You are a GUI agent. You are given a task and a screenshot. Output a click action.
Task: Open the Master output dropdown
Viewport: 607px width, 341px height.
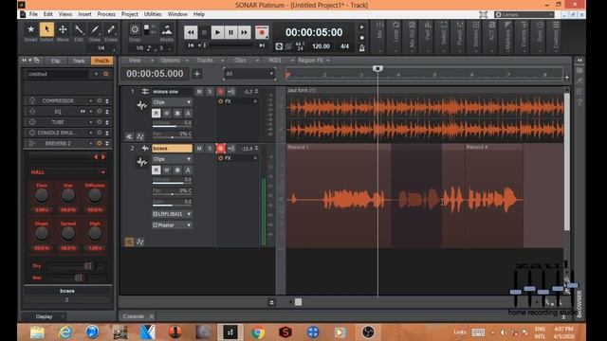[172, 225]
